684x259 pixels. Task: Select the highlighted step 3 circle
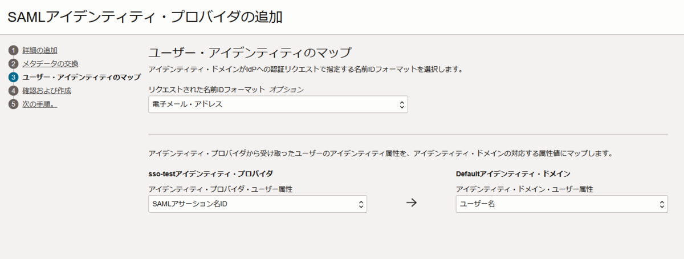coord(13,77)
